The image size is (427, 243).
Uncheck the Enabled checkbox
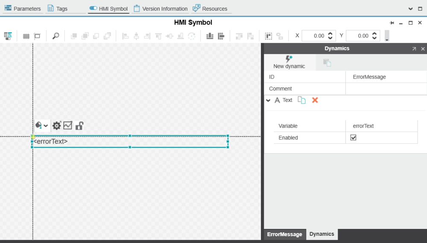(x=353, y=138)
